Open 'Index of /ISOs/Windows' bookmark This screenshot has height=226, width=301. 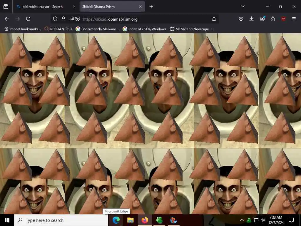coord(144,29)
